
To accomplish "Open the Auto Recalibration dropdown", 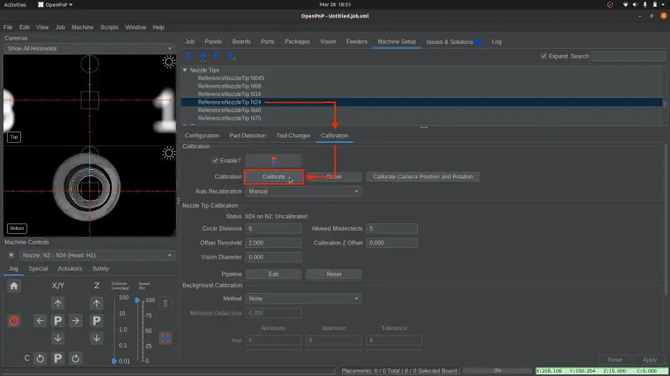I will (x=303, y=191).
